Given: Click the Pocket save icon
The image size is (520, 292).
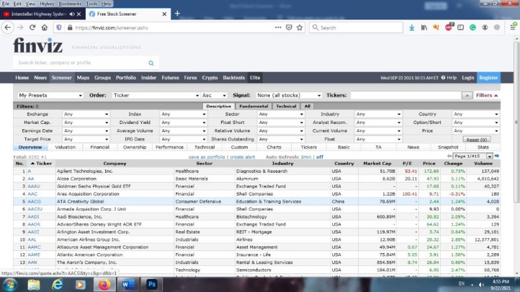Looking at the screenshot, I should click(289, 27).
